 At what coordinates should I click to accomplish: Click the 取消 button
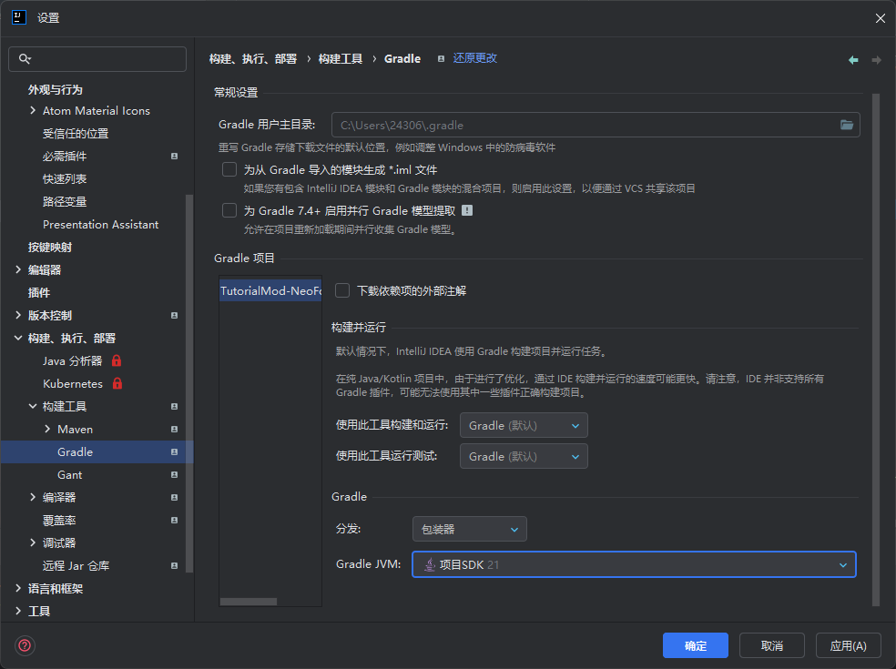pyautogui.click(x=772, y=645)
